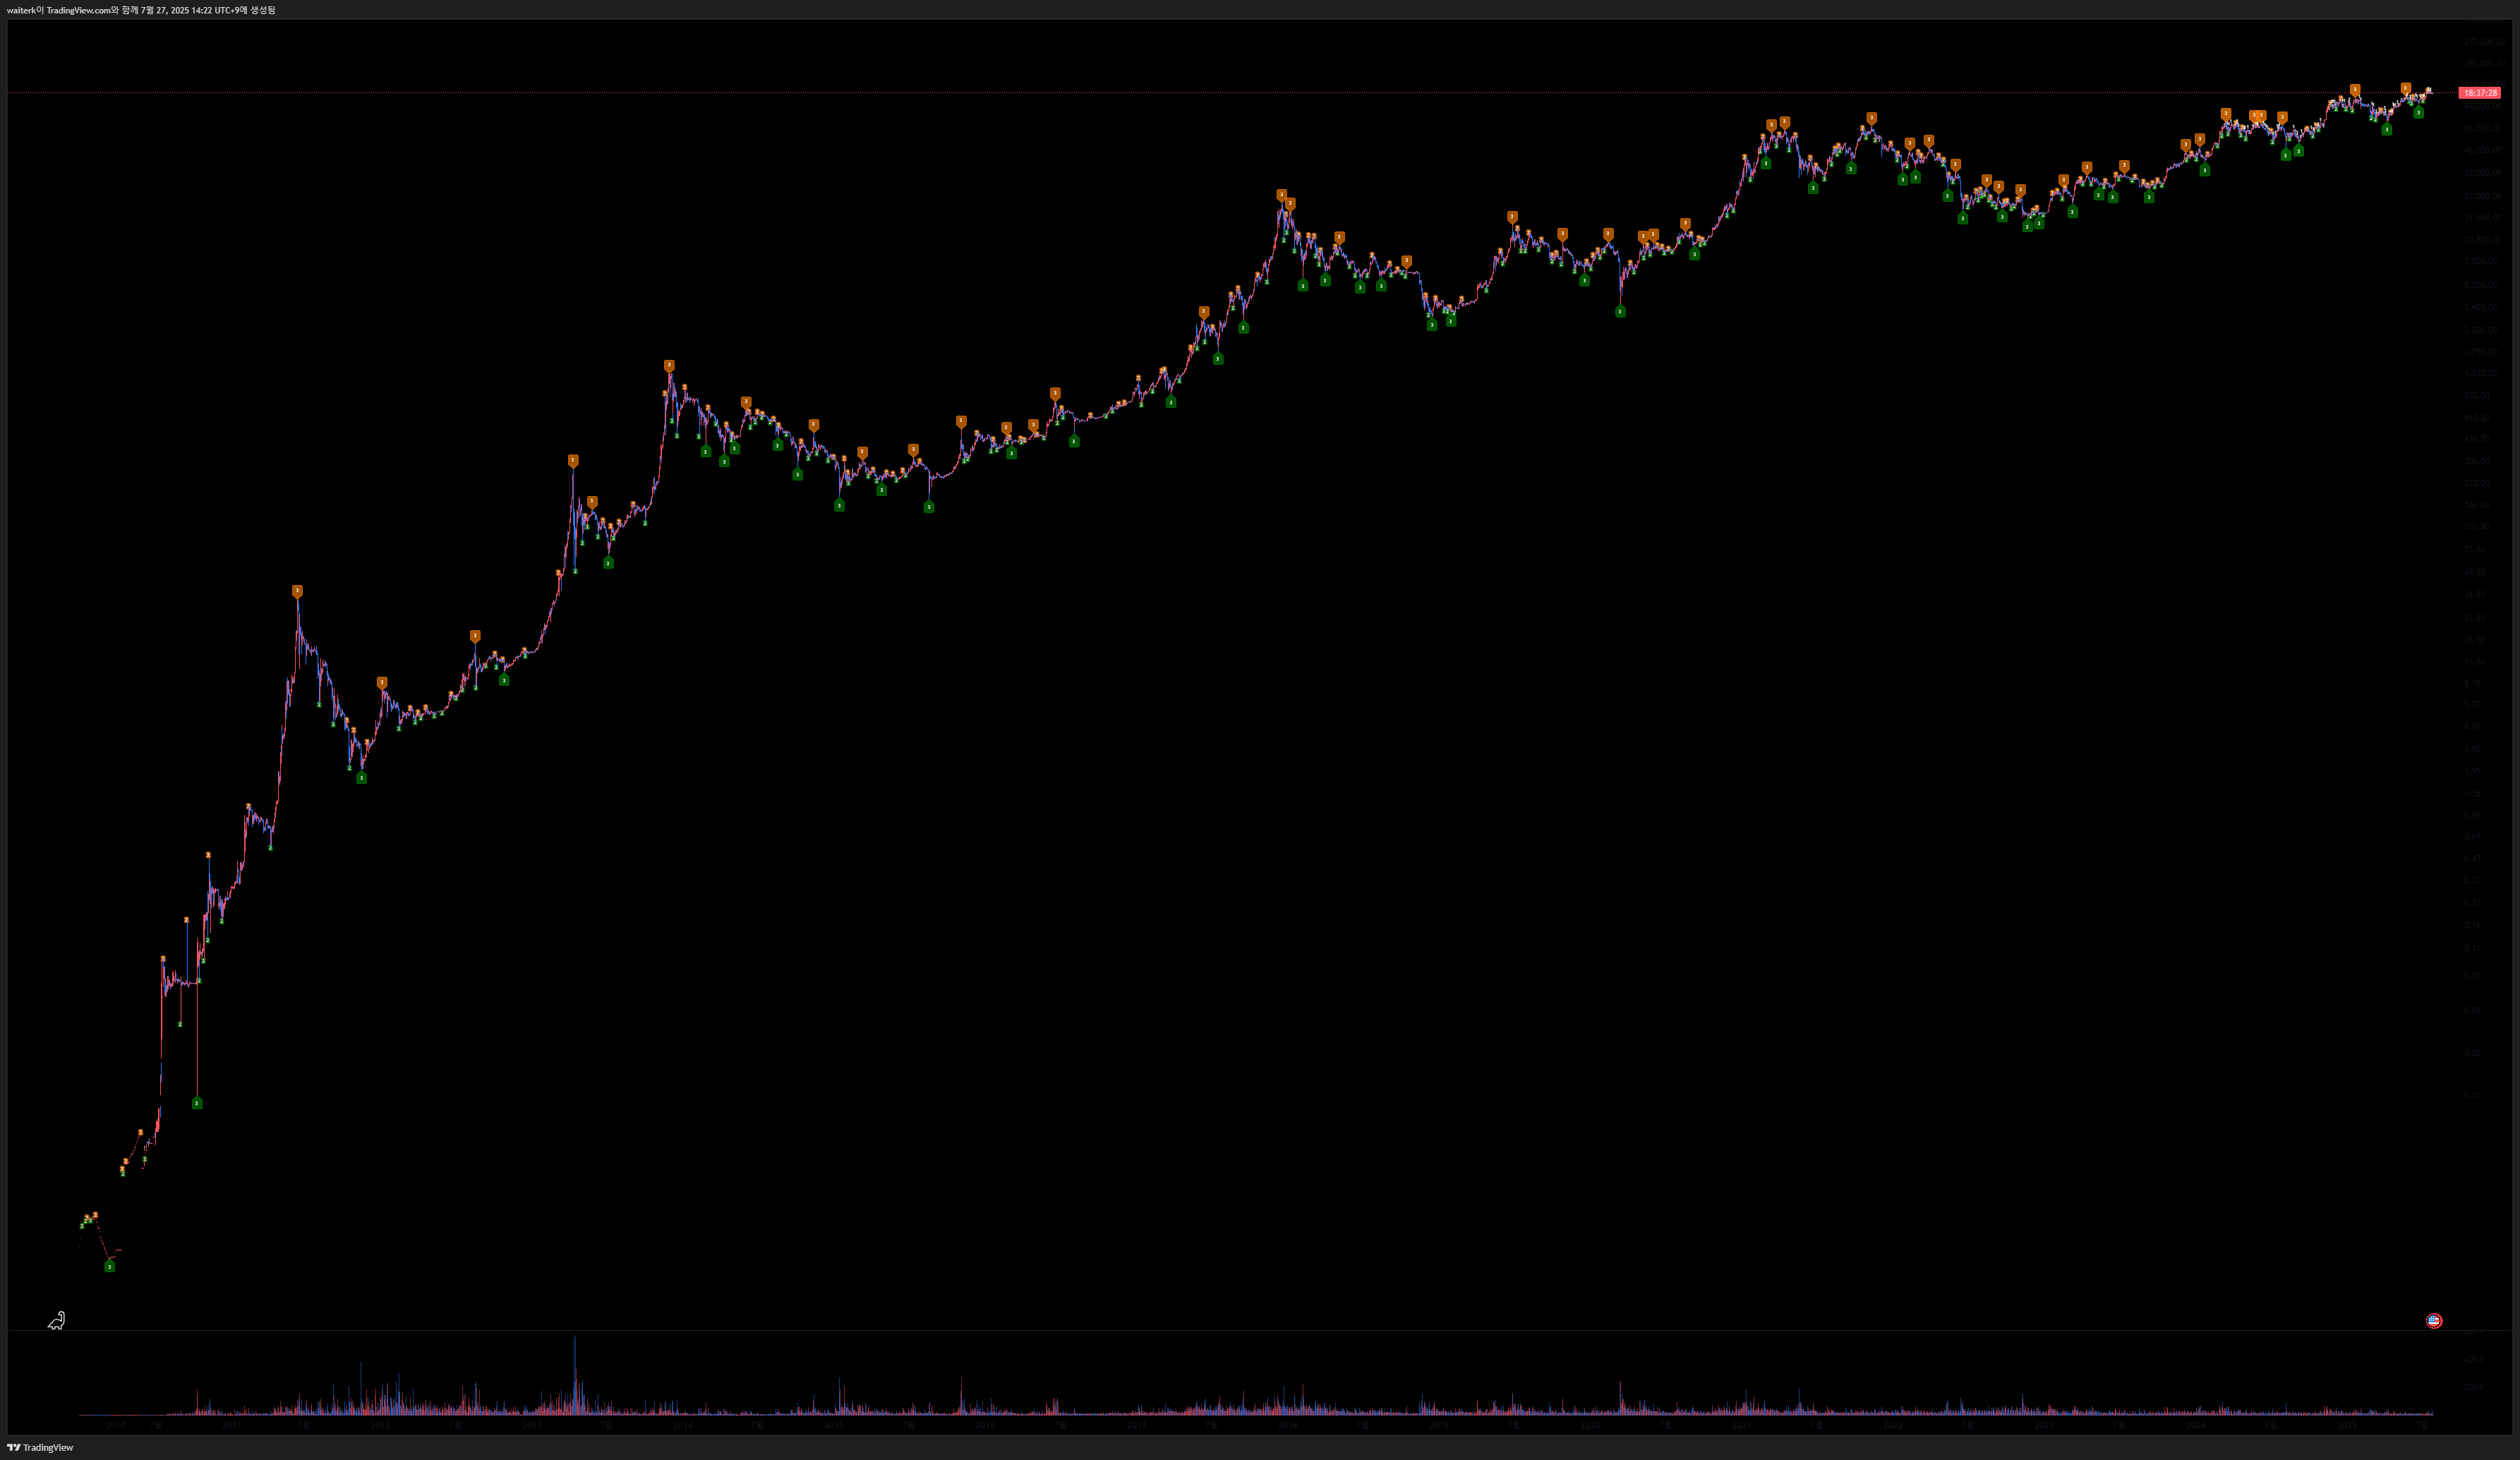Click the 46,000.00 price axis label
This screenshot has width=2520, height=1460.
pos(2483,150)
